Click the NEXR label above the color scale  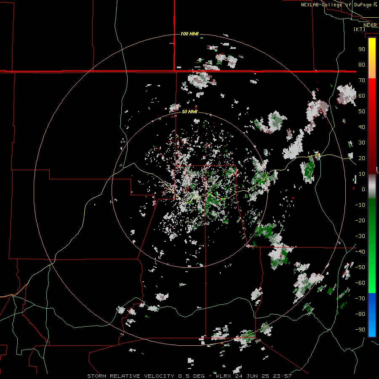click(x=370, y=25)
